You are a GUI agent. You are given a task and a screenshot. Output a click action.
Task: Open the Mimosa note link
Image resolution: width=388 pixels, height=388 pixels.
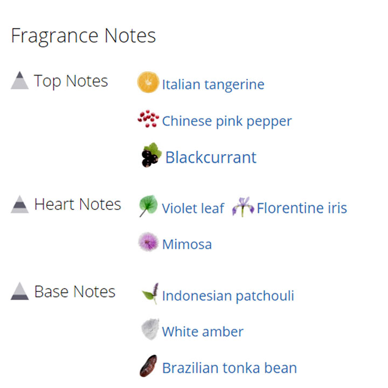(x=187, y=244)
